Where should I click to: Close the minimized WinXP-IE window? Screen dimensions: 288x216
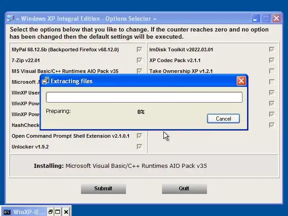pyautogui.click(x=66, y=212)
